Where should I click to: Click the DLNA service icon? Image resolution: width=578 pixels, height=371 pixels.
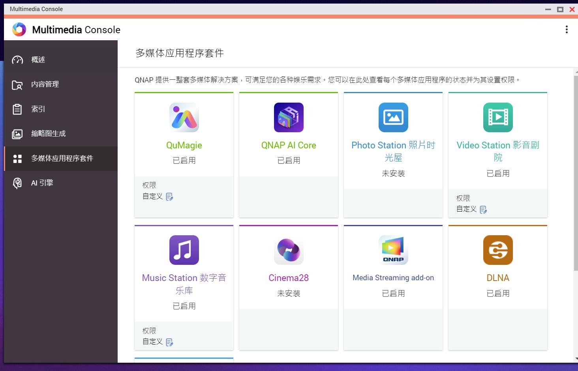click(498, 250)
